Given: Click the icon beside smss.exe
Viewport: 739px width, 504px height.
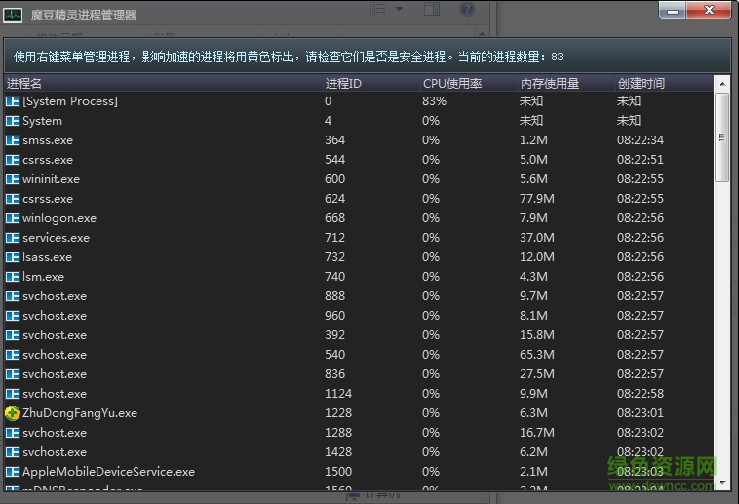Looking at the screenshot, I should [13, 140].
